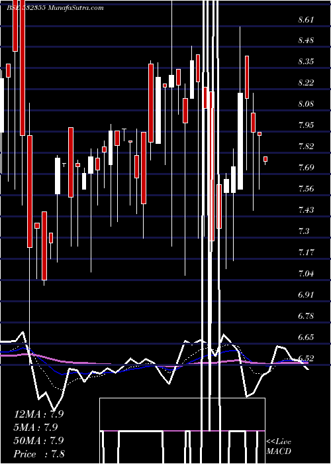Click the 7.04 price axis label
The height and width of the screenshot is (464, 331).
306,273
